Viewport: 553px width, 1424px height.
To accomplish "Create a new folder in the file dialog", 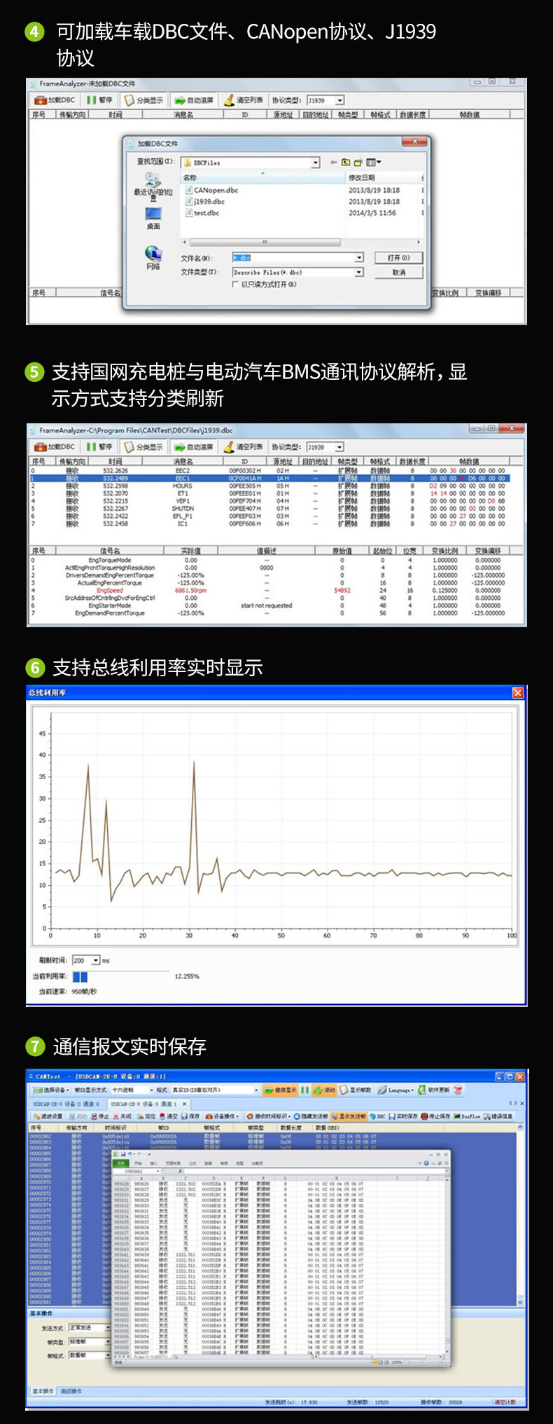I will (358, 163).
